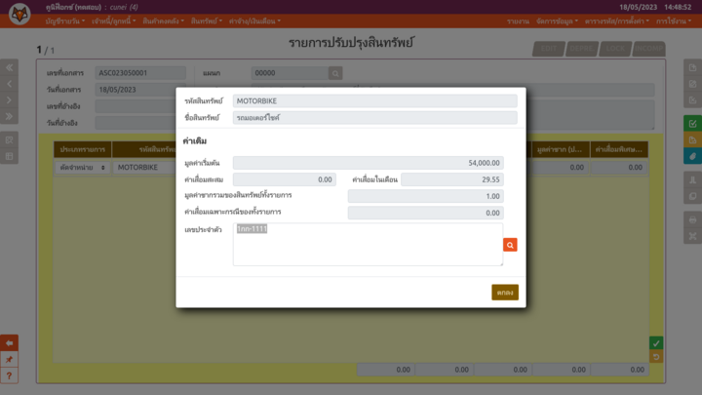Viewport: 702px width, 395px height.
Task: Click the total sale value field showing 1.00
Action: (x=426, y=196)
